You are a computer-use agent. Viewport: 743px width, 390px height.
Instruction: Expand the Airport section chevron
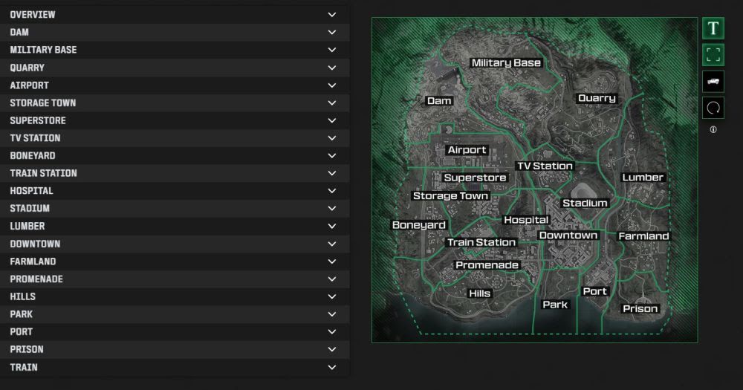click(332, 85)
